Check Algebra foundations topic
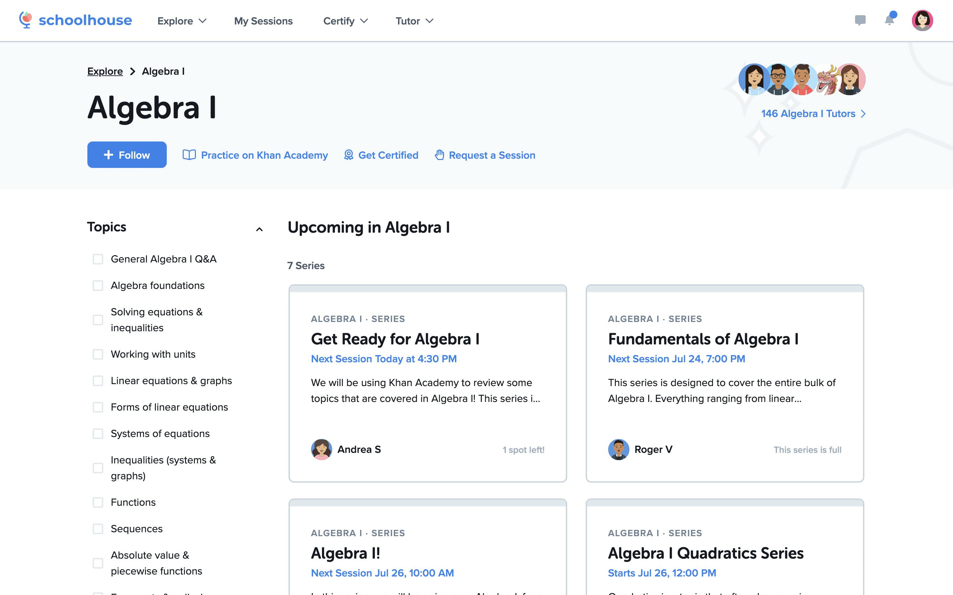Screen dimensions: 953x595 click(x=98, y=285)
